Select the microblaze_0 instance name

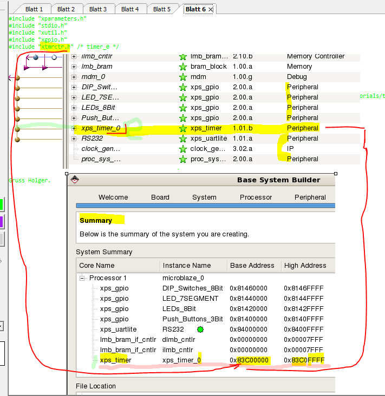[x=183, y=278]
